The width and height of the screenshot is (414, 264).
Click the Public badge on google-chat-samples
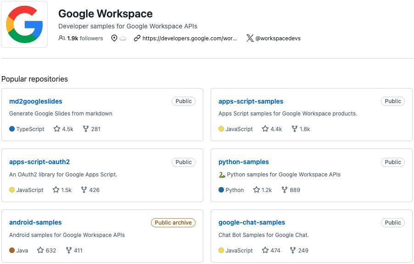click(392, 223)
